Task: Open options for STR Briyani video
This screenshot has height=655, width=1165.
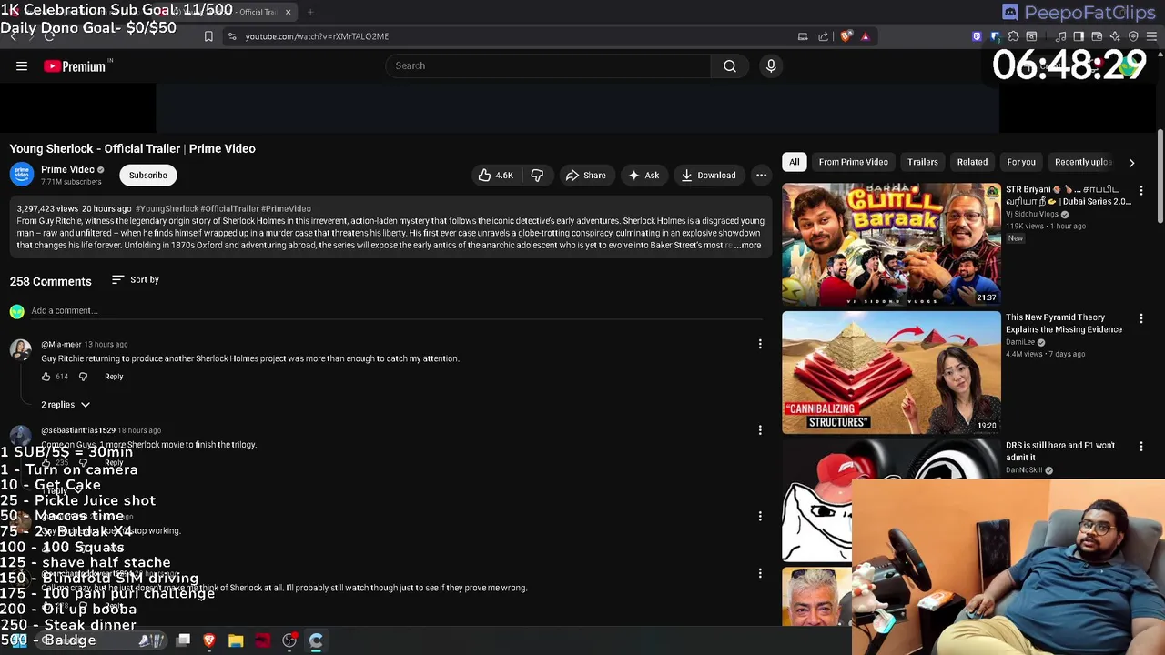Action: (x=1141, y=190)
